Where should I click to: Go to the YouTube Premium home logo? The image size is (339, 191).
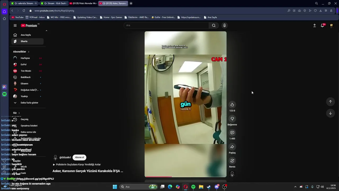[x=29, y=25]
